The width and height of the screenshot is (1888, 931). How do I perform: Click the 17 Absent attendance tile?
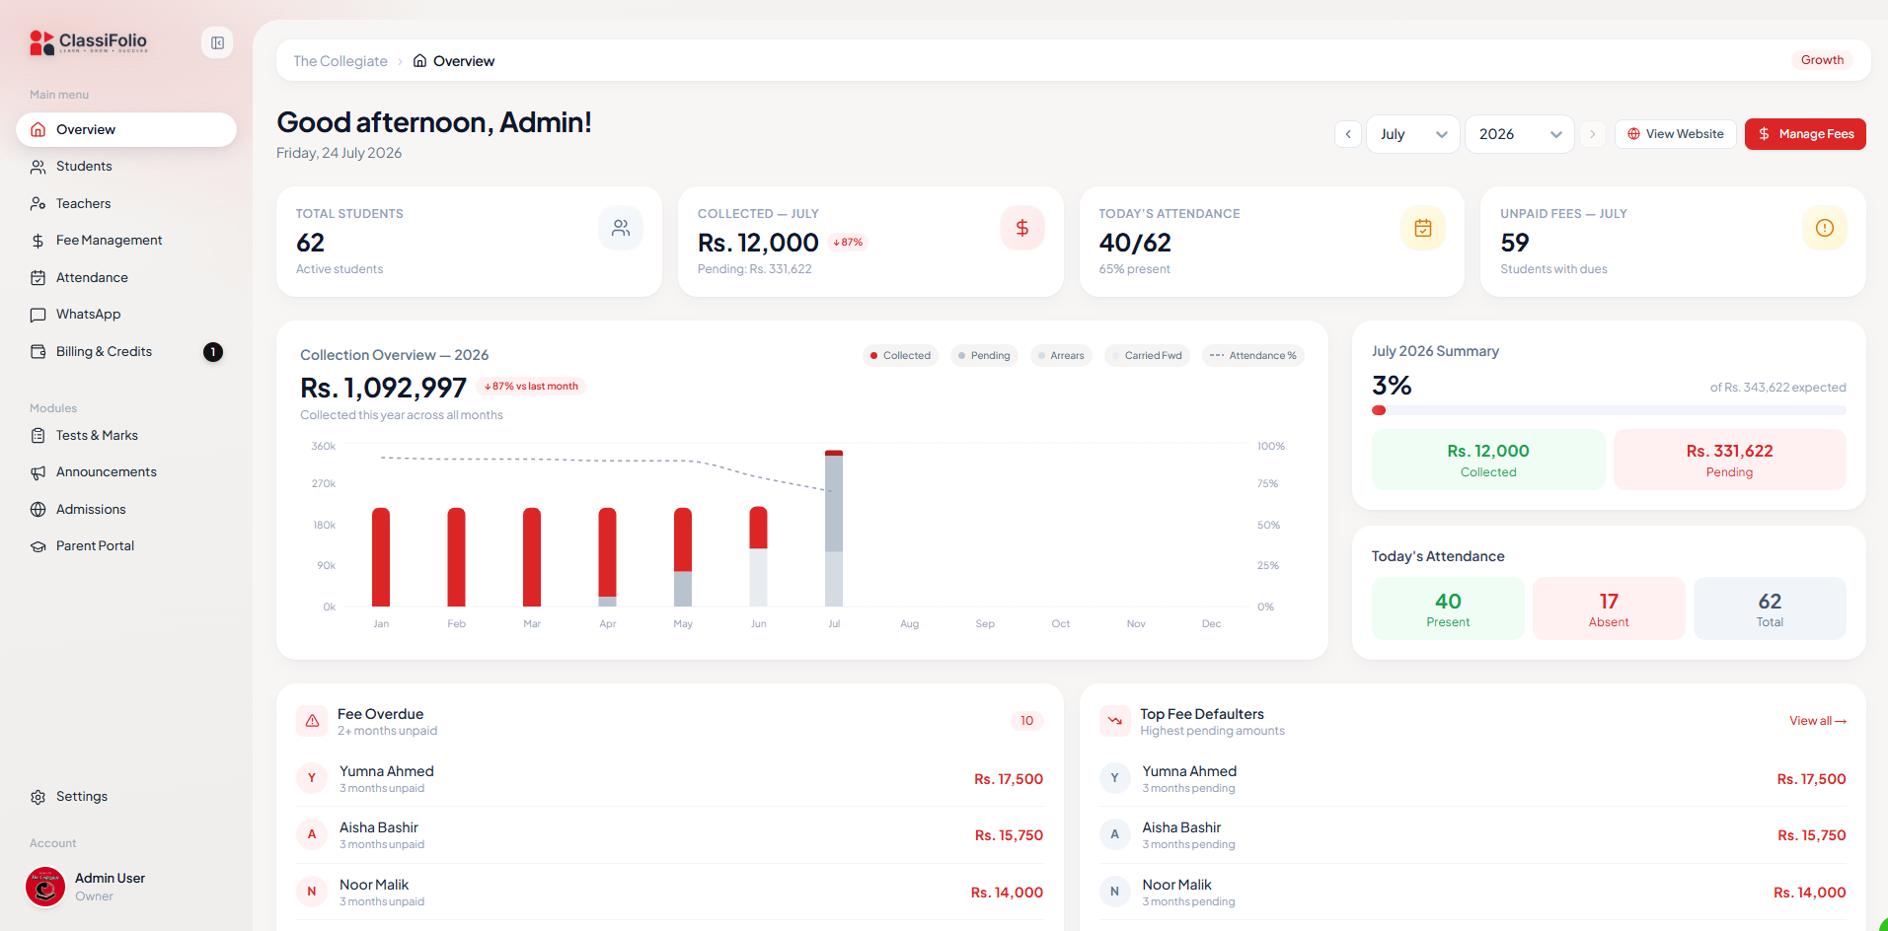(x=1609, y=609)
